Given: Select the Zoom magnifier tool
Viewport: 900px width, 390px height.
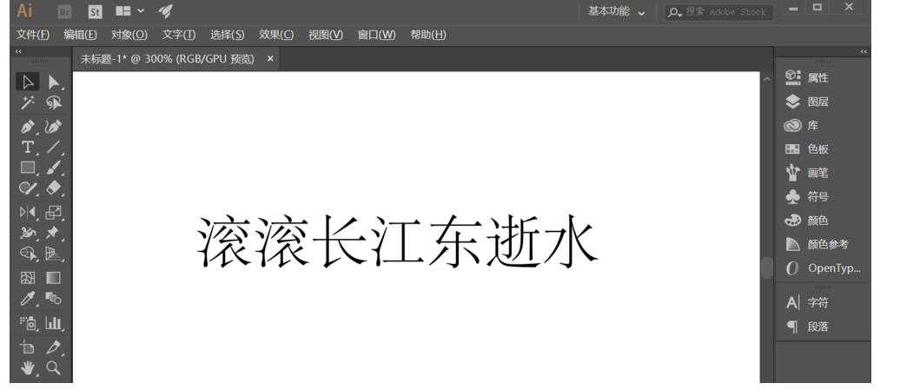Looking at the screenshot, I should point(54,368).
